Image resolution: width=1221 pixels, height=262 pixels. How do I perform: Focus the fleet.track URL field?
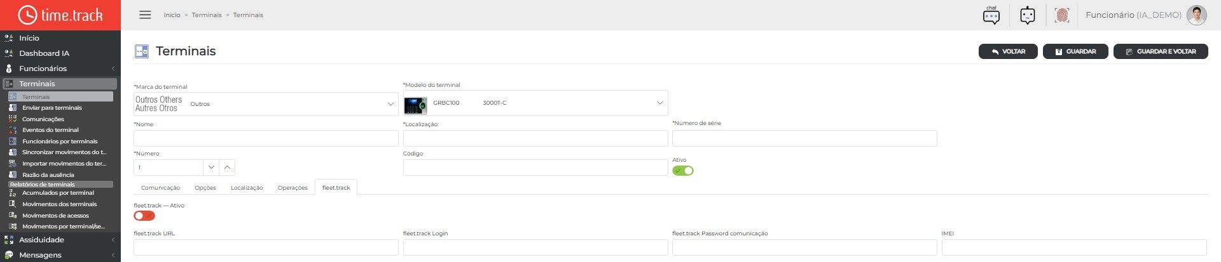pyautogui.click(x=266, y=247)
